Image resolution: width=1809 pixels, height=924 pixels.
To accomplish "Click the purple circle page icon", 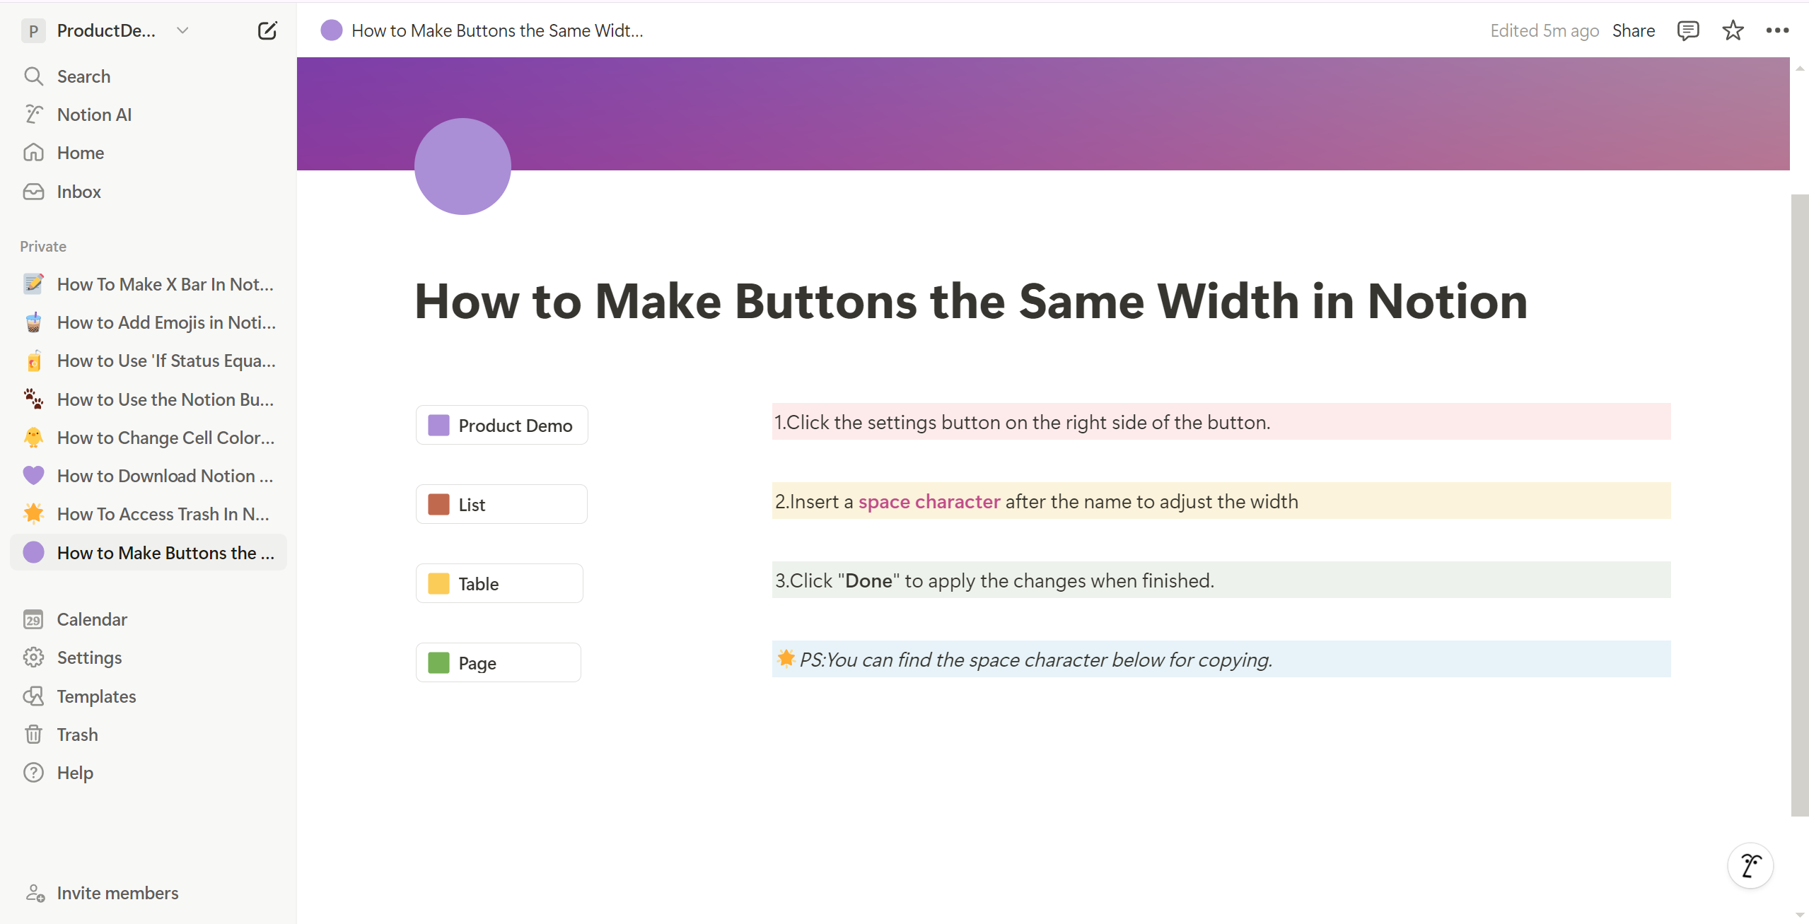I will pyautogui.click(x=463, y=167).
